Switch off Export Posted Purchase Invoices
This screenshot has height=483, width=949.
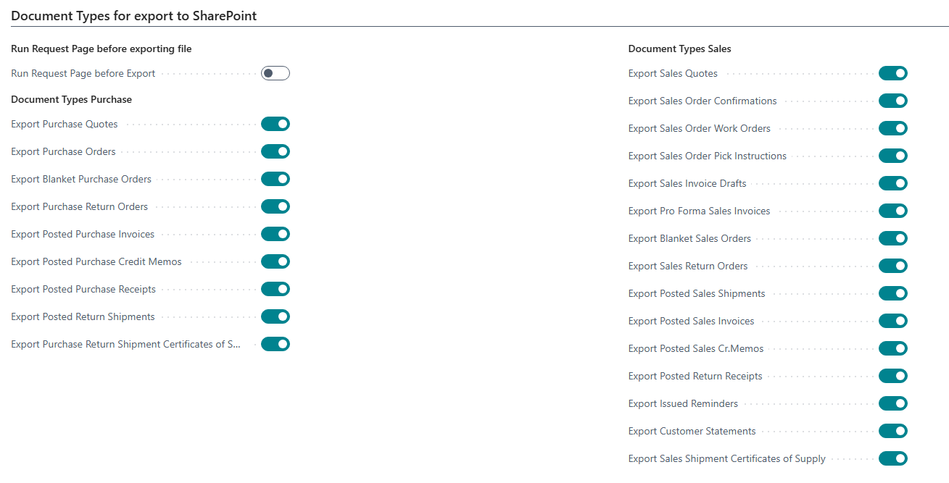(x=275, y=234)
